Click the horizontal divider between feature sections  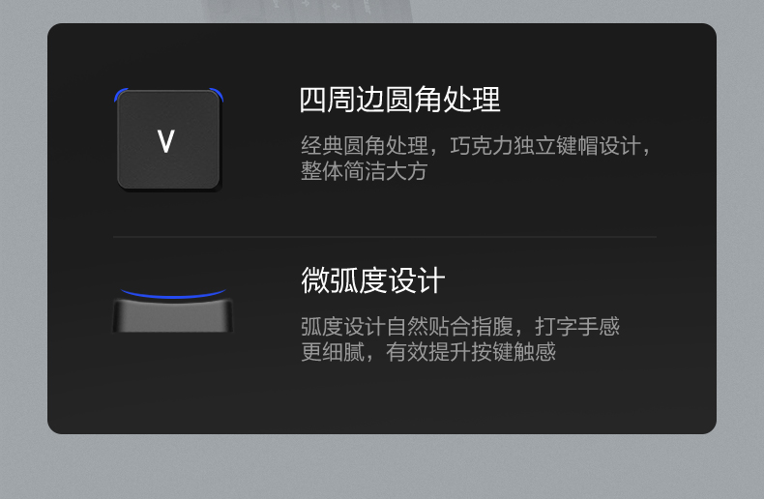(385, 237)
